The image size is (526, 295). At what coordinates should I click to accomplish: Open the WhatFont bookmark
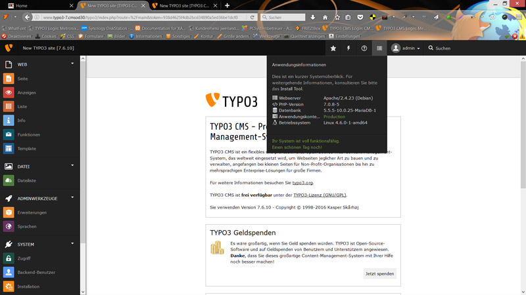pyautogui.click(x=14, y=28)
